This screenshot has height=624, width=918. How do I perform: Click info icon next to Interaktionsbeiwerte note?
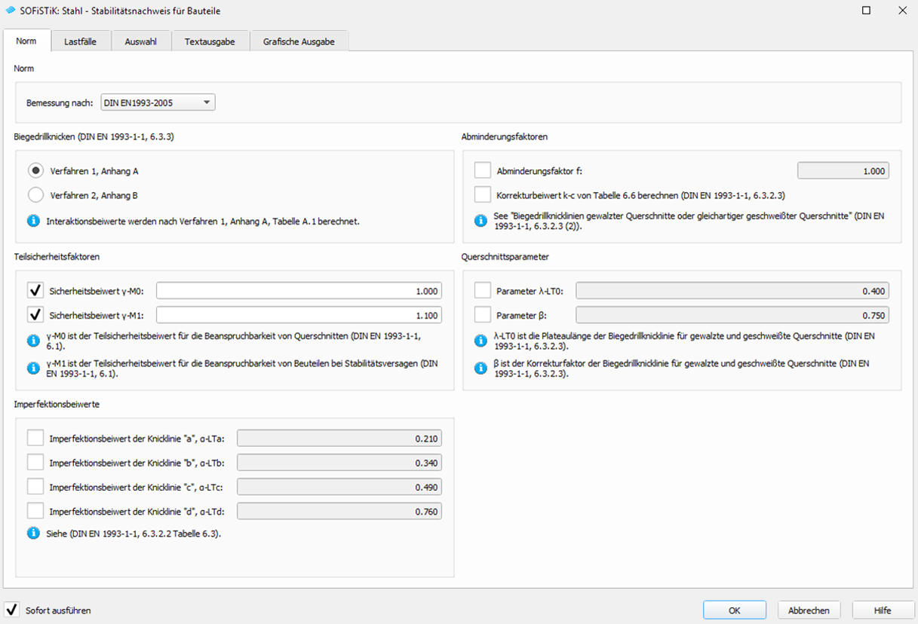(34, 221)
